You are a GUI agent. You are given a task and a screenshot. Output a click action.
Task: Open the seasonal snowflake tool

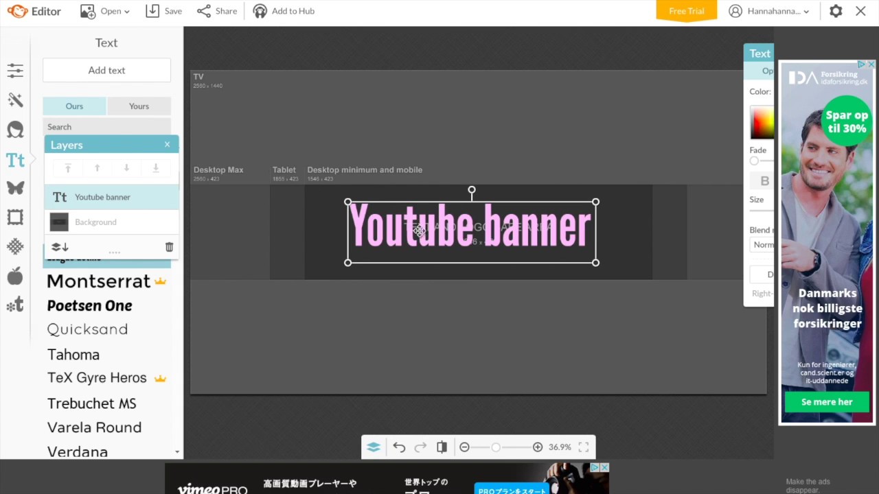[15, 305]
